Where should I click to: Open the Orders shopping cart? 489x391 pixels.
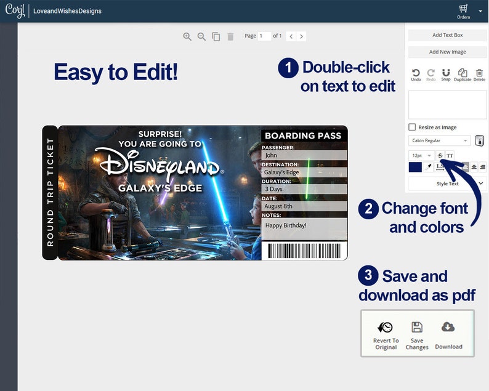[463, 11]
